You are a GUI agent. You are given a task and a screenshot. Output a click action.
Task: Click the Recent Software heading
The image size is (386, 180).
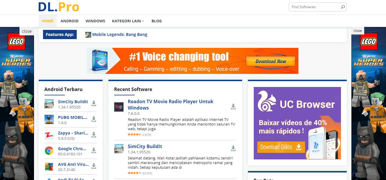tap(133, 89)
